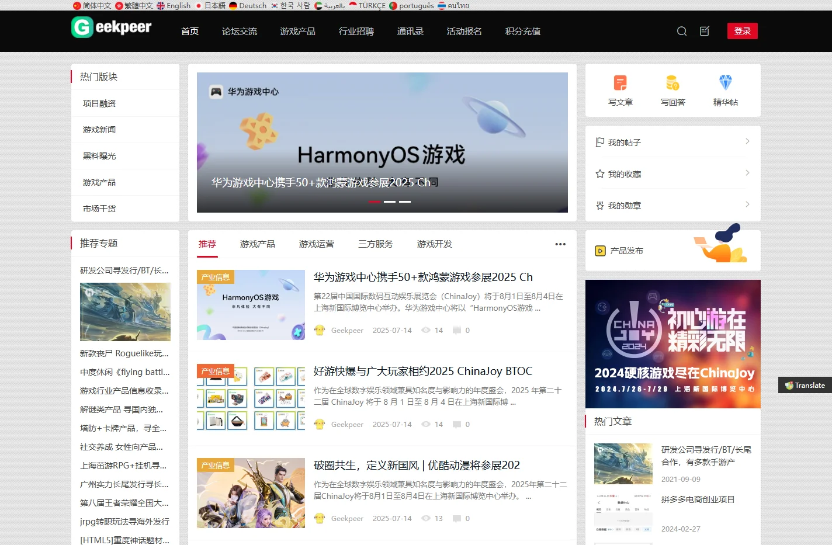Select the first red carousel indicator
832x545 pixels.
tap(375, 202)
